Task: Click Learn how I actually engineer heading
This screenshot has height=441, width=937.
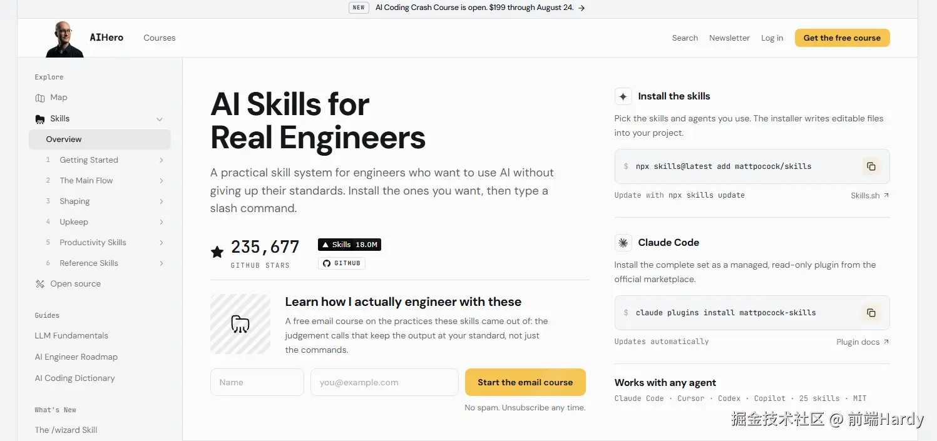Action: (x=403, y=302)
